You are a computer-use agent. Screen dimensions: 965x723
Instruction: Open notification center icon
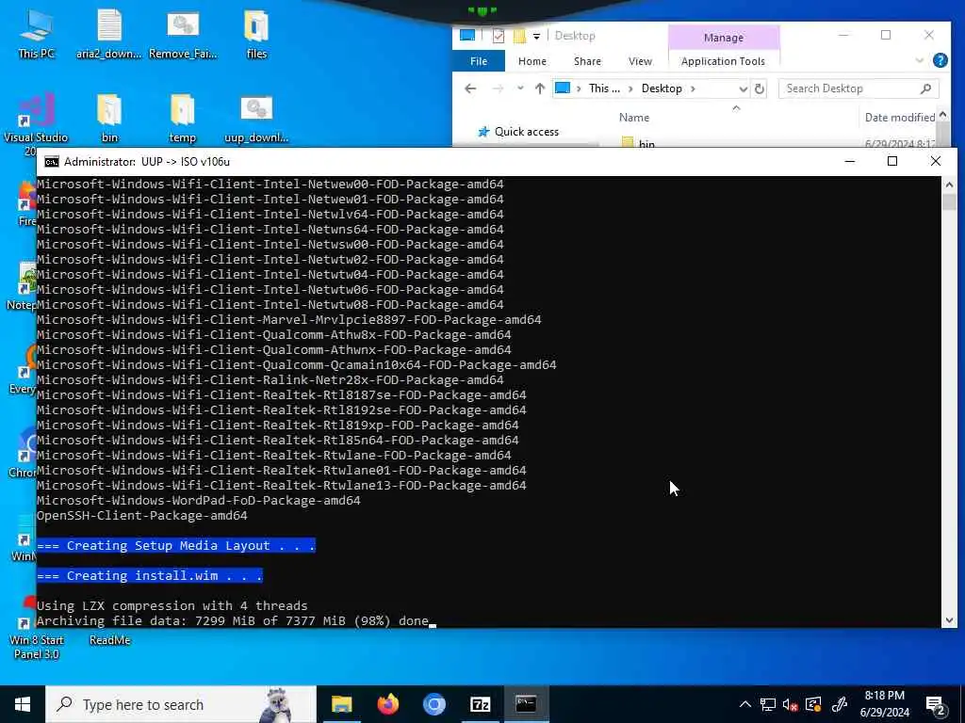point(936,704)
